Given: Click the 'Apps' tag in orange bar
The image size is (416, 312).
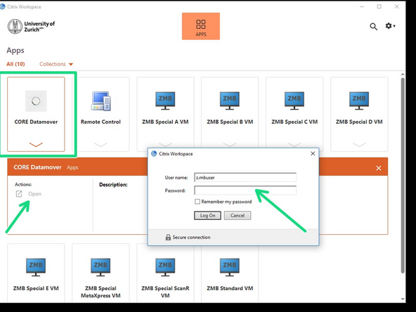Looking at the screenshot, I should 72,167.
